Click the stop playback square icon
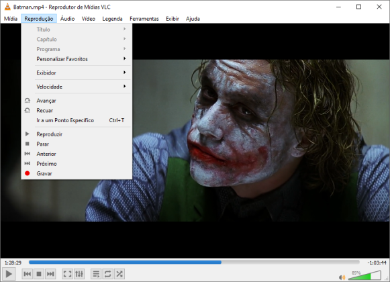Screen dimensions: 390x282 click(x=39, y=274)
